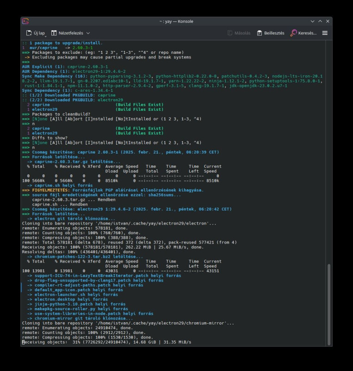
Task: Click 'support-ICU-74-in-LazyTextBreakIterator.patch' line
Action: [x=104, y=275]
